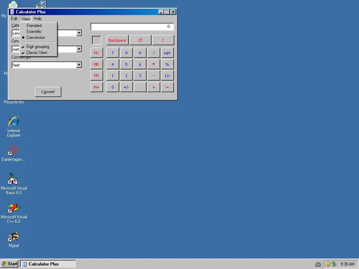This screenshot has width=359, height=269.
Task: Click digit 0 key
Action: [113, 87]
